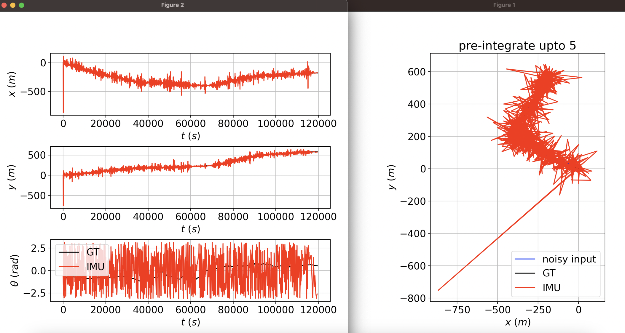Click the IMU legend entry in theta plot
This screenshot has height=333, width=625.
(x=95, y=267)
